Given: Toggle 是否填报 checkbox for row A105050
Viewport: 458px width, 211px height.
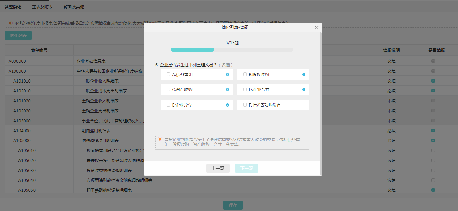Looking at the screenshot, I should point(433,190).
